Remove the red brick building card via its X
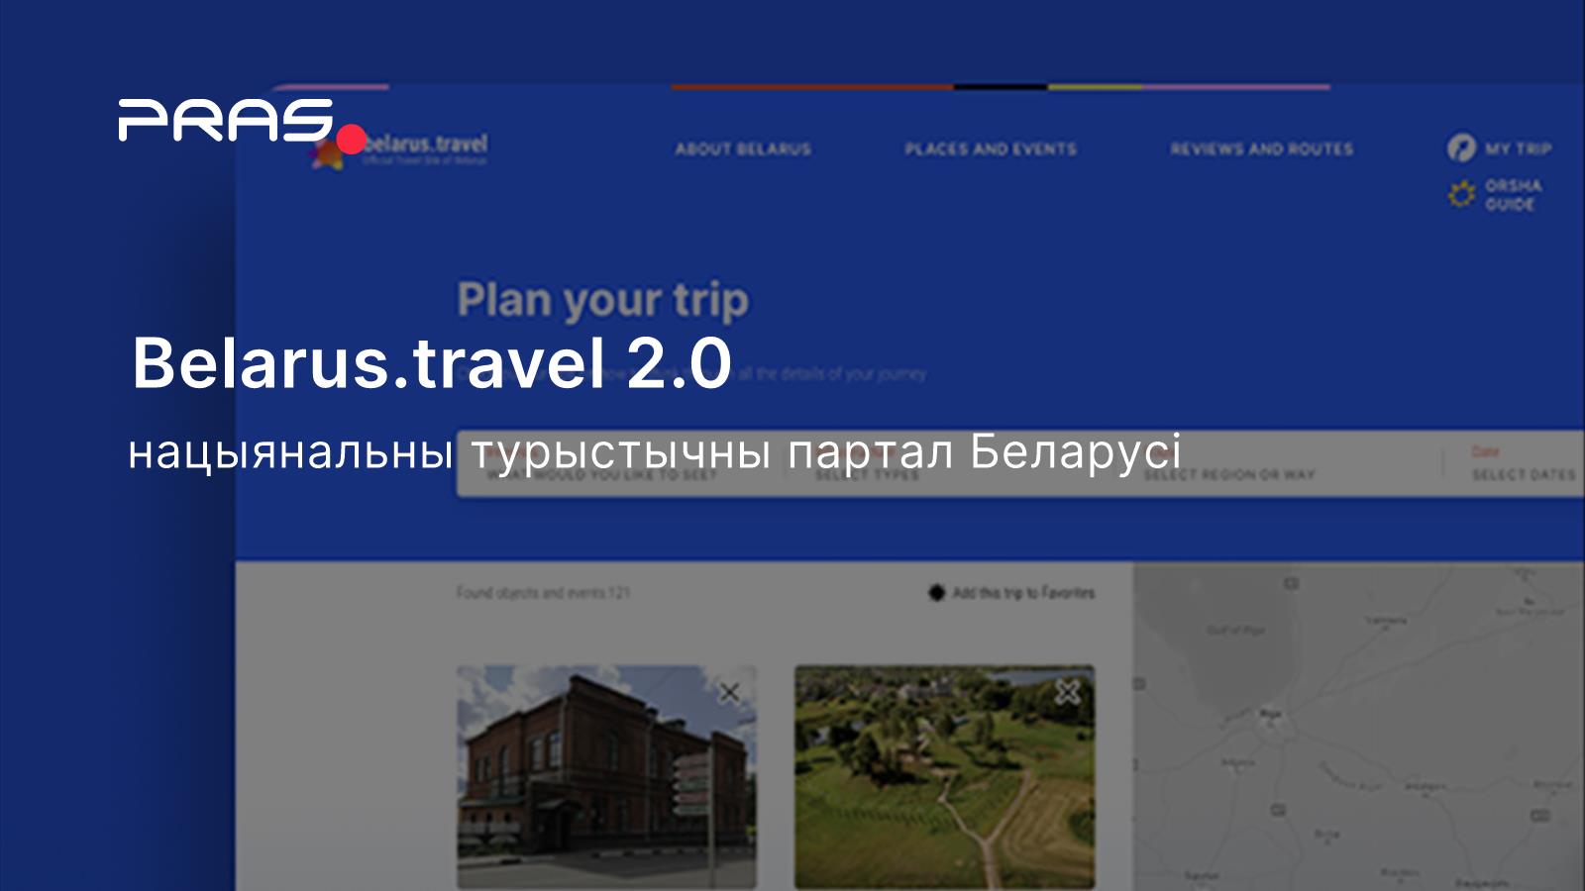1585x891 pixels. 729,693
